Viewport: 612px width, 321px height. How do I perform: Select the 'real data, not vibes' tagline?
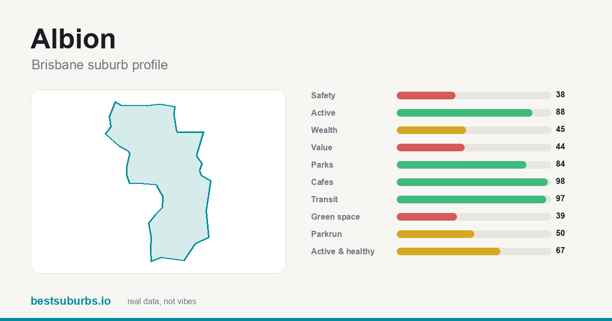coord(162,302)
